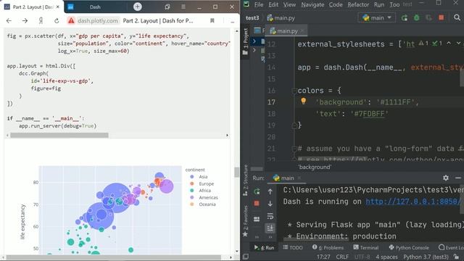
Task: Click the red stop button in PyCharm toolbar
Action: tap(442, 17)
